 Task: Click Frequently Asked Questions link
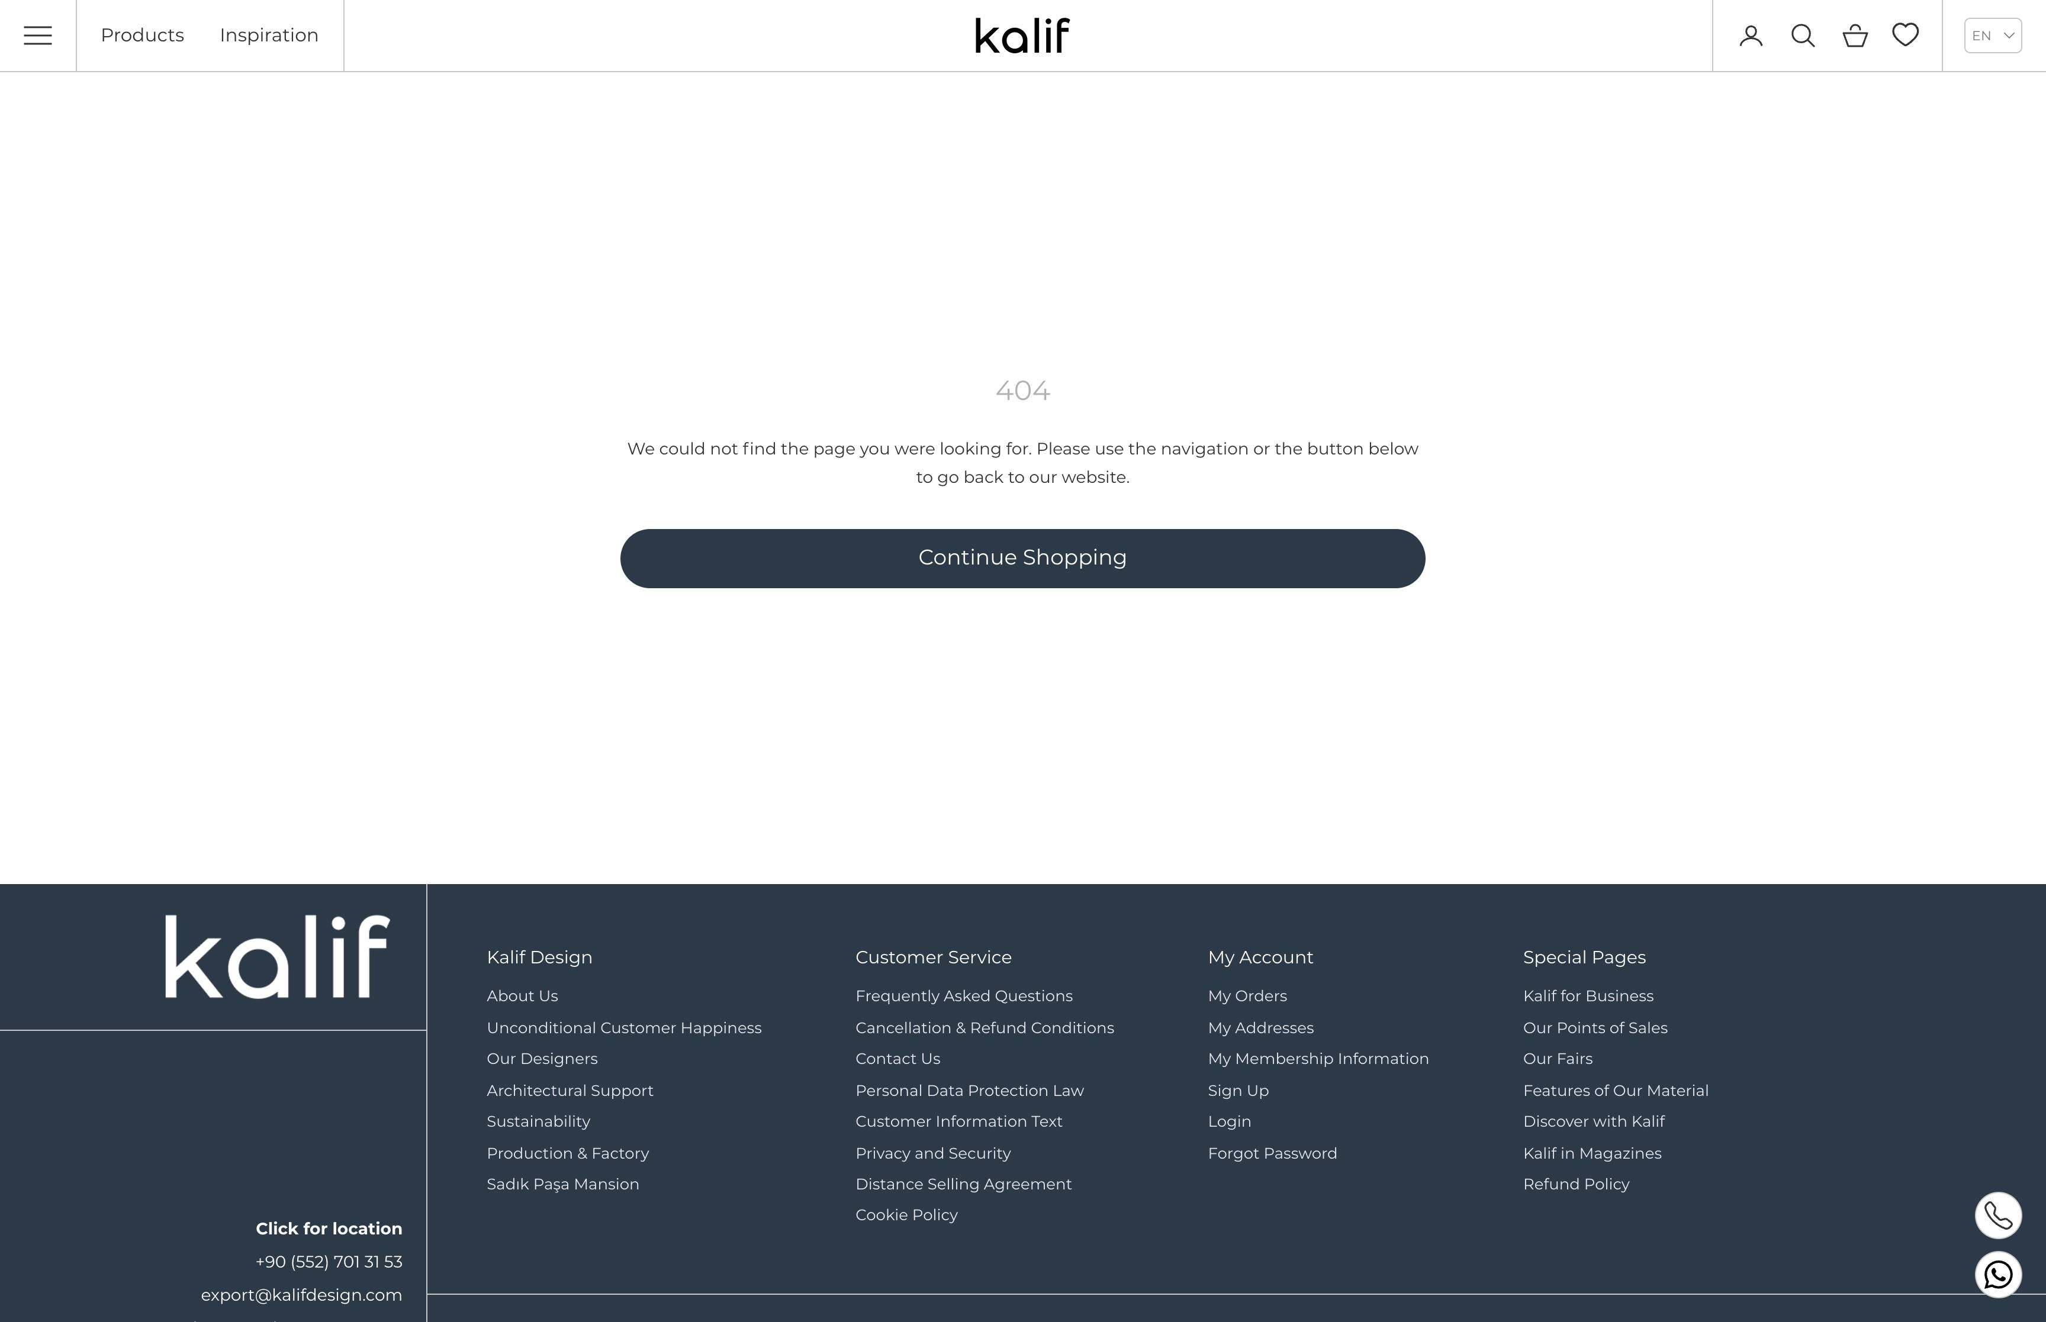[963, 995]
